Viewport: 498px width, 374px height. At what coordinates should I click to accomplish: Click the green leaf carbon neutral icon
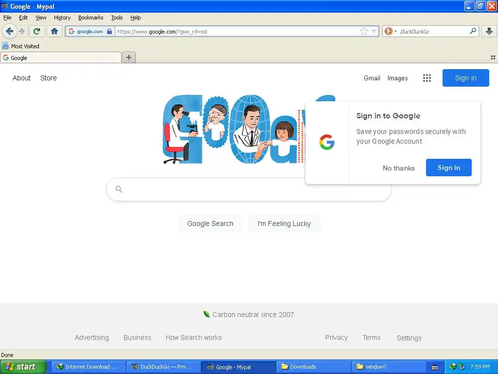coord(206,314)
